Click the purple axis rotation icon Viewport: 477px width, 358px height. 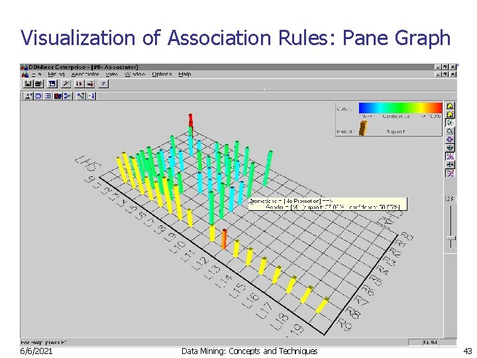click(450, 156)
